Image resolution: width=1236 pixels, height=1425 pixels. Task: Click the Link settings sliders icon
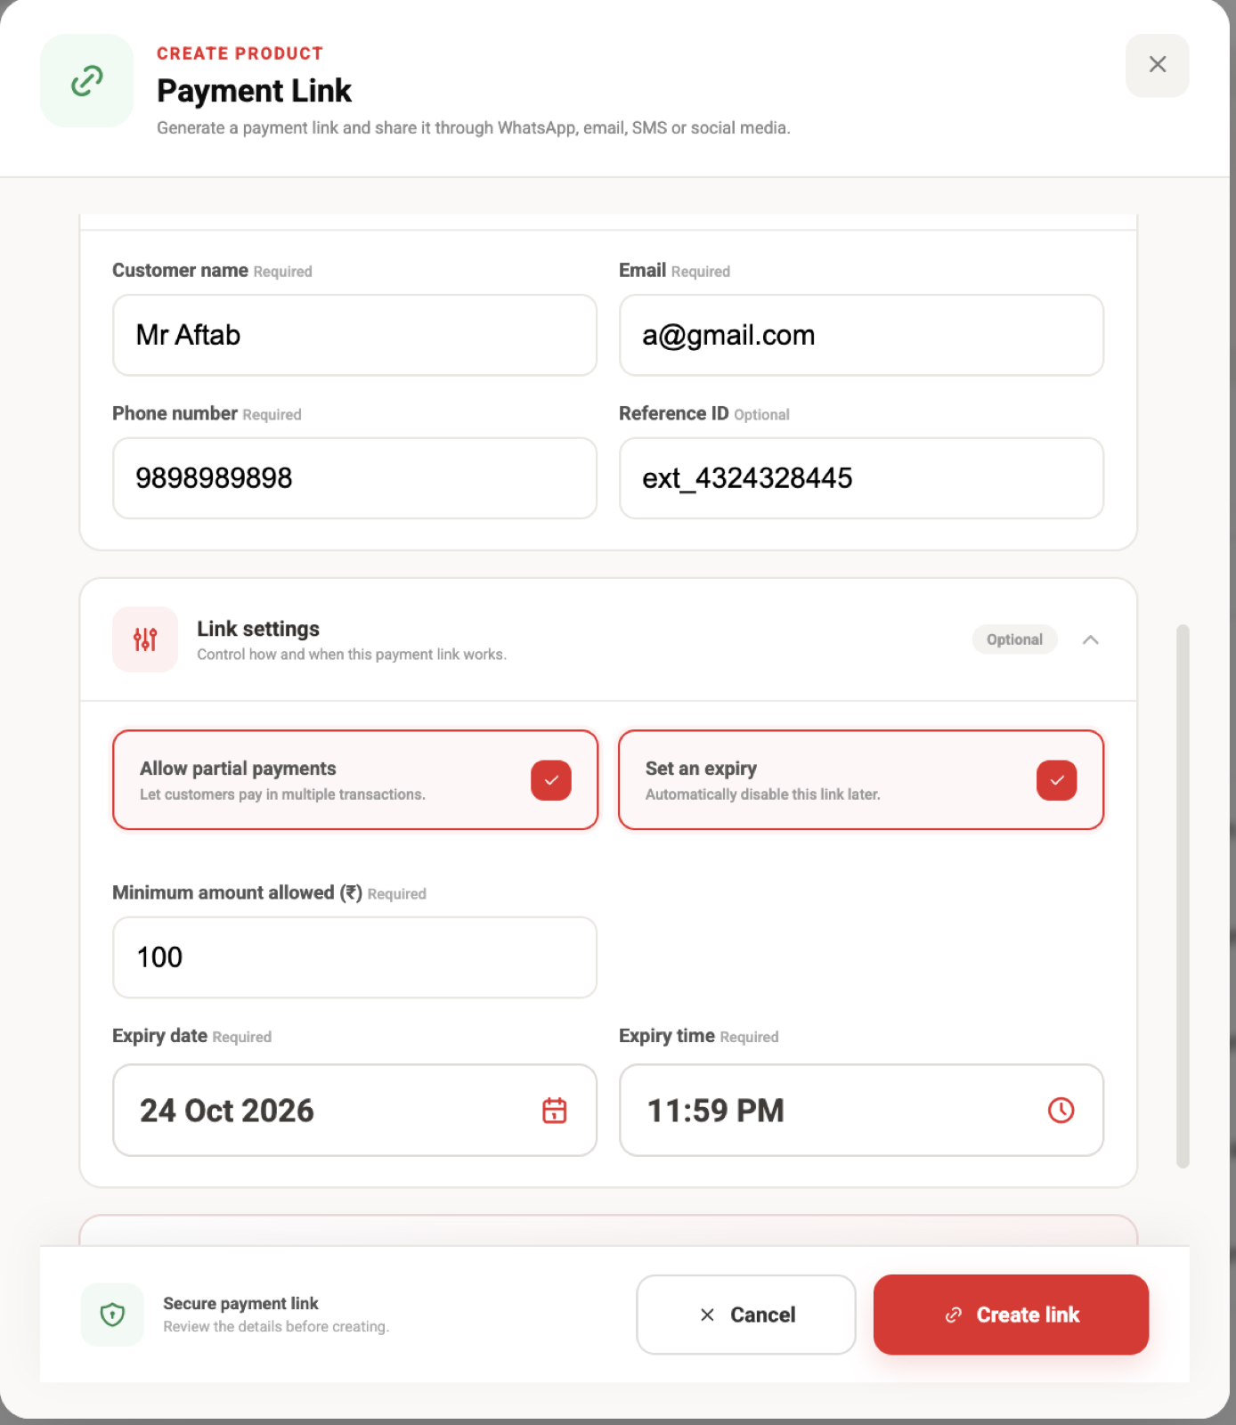(x=145, y=639)
